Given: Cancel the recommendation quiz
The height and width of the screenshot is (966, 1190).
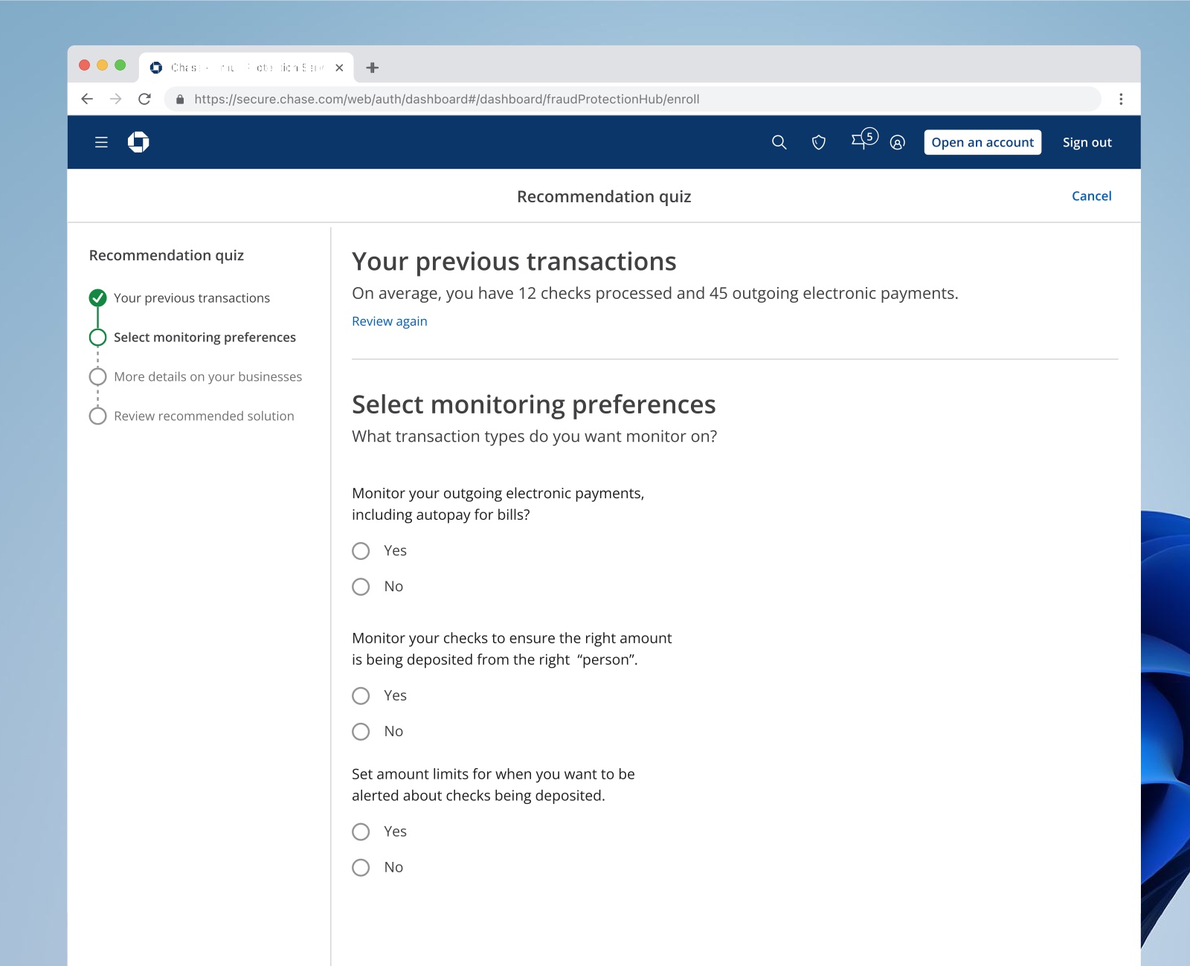Looking at the screenshot, I should click(1091, 196).
